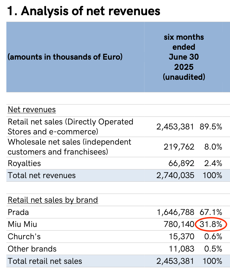The width and height of the screenshot is (230, 273).
Task: Select the Wholesale amount 219,762
Action: [x=179, y=147]
